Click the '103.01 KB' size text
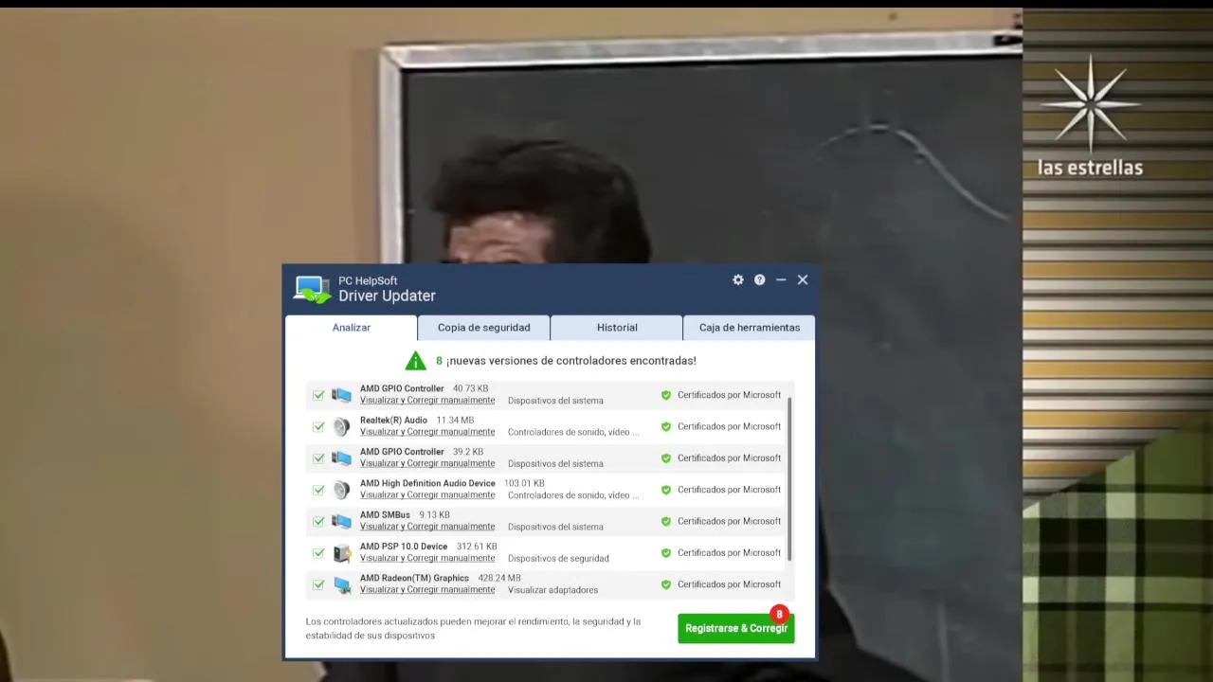Screen dimensions: 1213x682 tap(524, 483)
